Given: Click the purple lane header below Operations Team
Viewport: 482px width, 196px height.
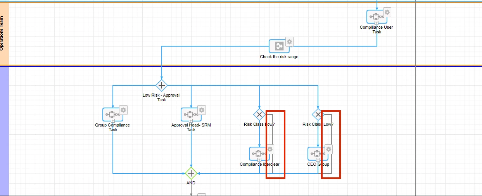Looking at the screenshot, I should [4, 131].
